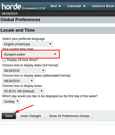Viewport: 115px width, 135px height.
Task: Click the 'Display 24-hour times?' label
Action: [x=22, y=60]
